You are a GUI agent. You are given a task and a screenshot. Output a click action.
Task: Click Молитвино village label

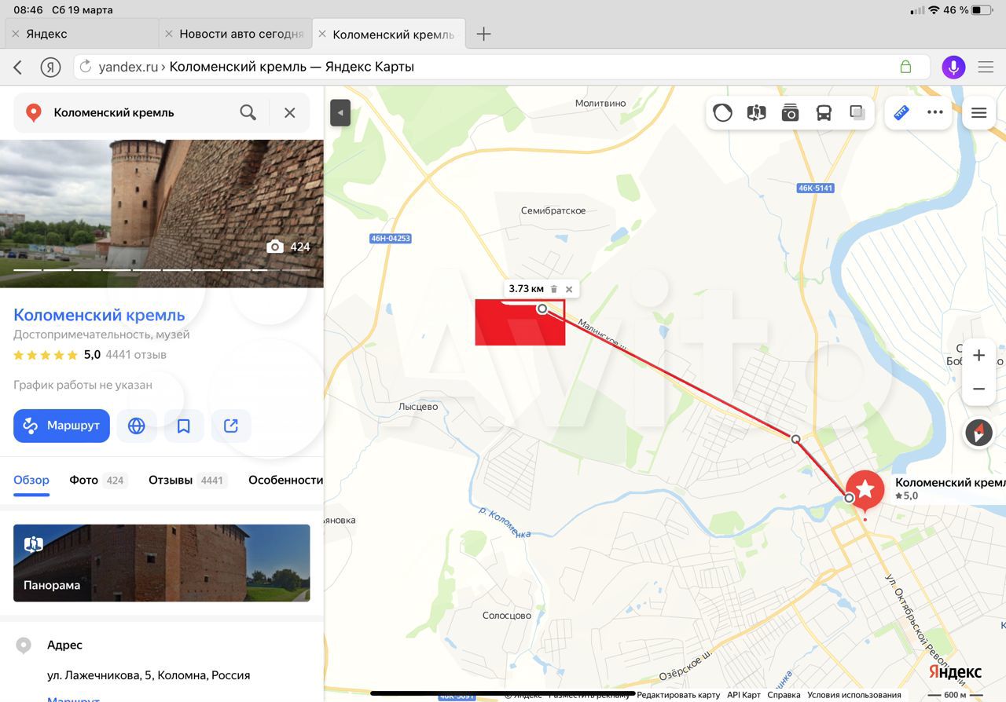[600, 103]
